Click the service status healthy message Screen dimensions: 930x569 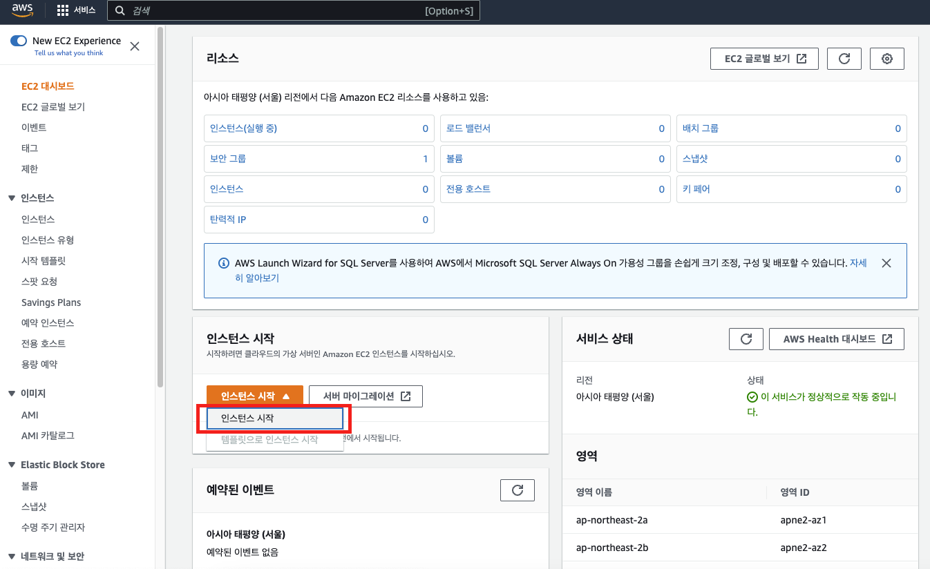(x=822, y=405)
